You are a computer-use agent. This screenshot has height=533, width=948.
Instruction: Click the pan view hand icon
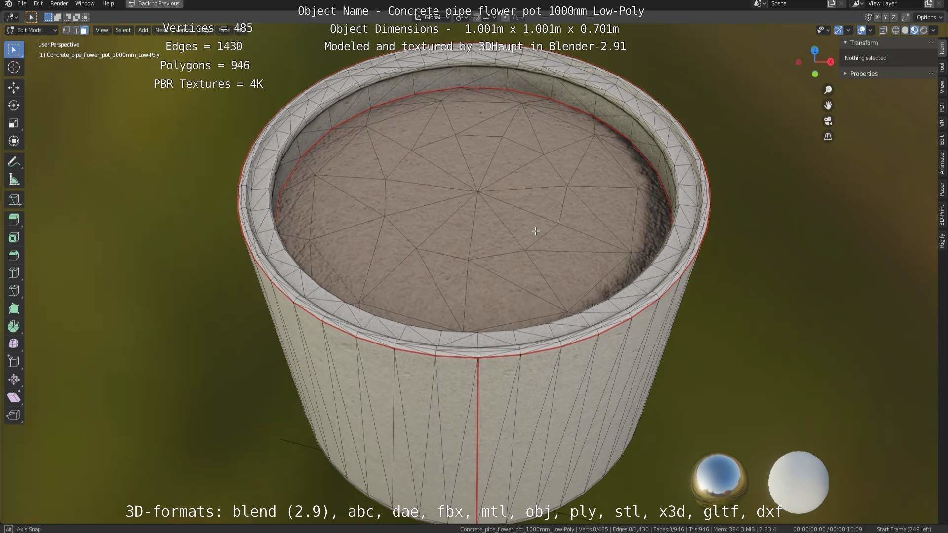[828, 105]
